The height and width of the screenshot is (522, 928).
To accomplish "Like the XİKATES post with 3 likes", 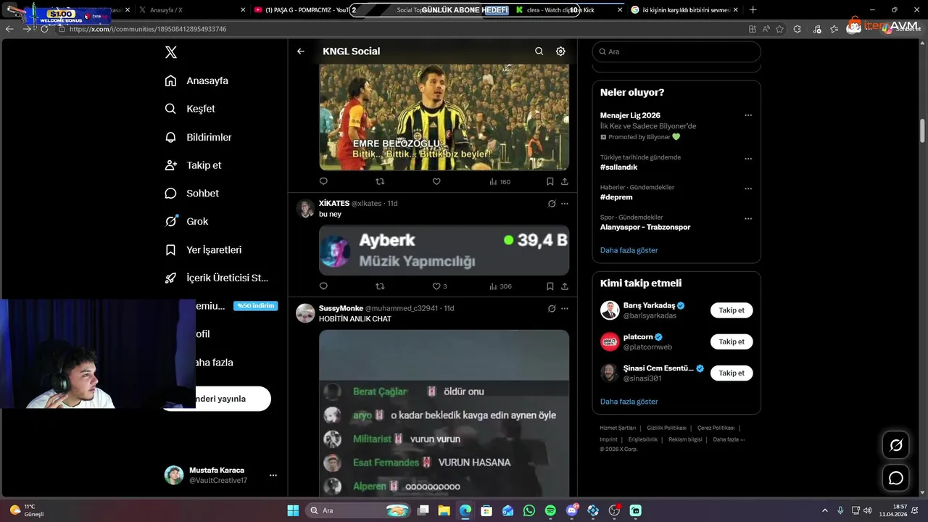I will pyautogui.click(x=439, y=286).
